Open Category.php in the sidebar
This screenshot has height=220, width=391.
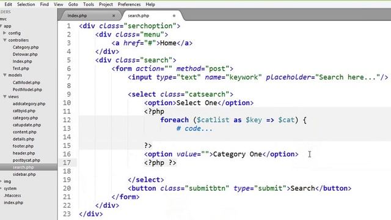[26, 47]
